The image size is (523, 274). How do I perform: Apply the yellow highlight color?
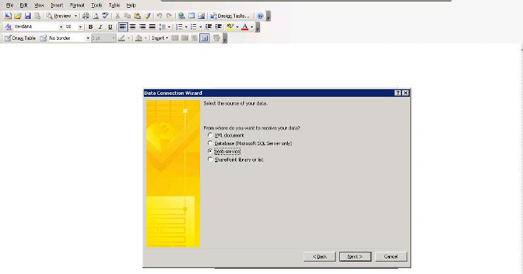pyautogui.click(x=230, y=27)
